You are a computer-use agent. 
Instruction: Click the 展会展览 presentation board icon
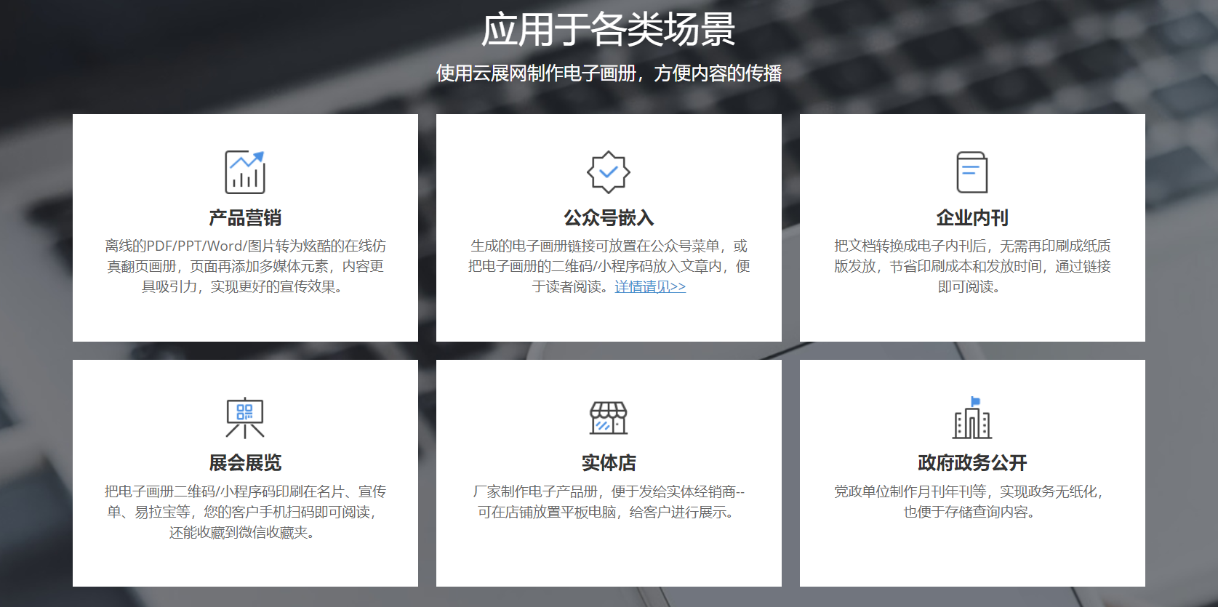point(245,418)
